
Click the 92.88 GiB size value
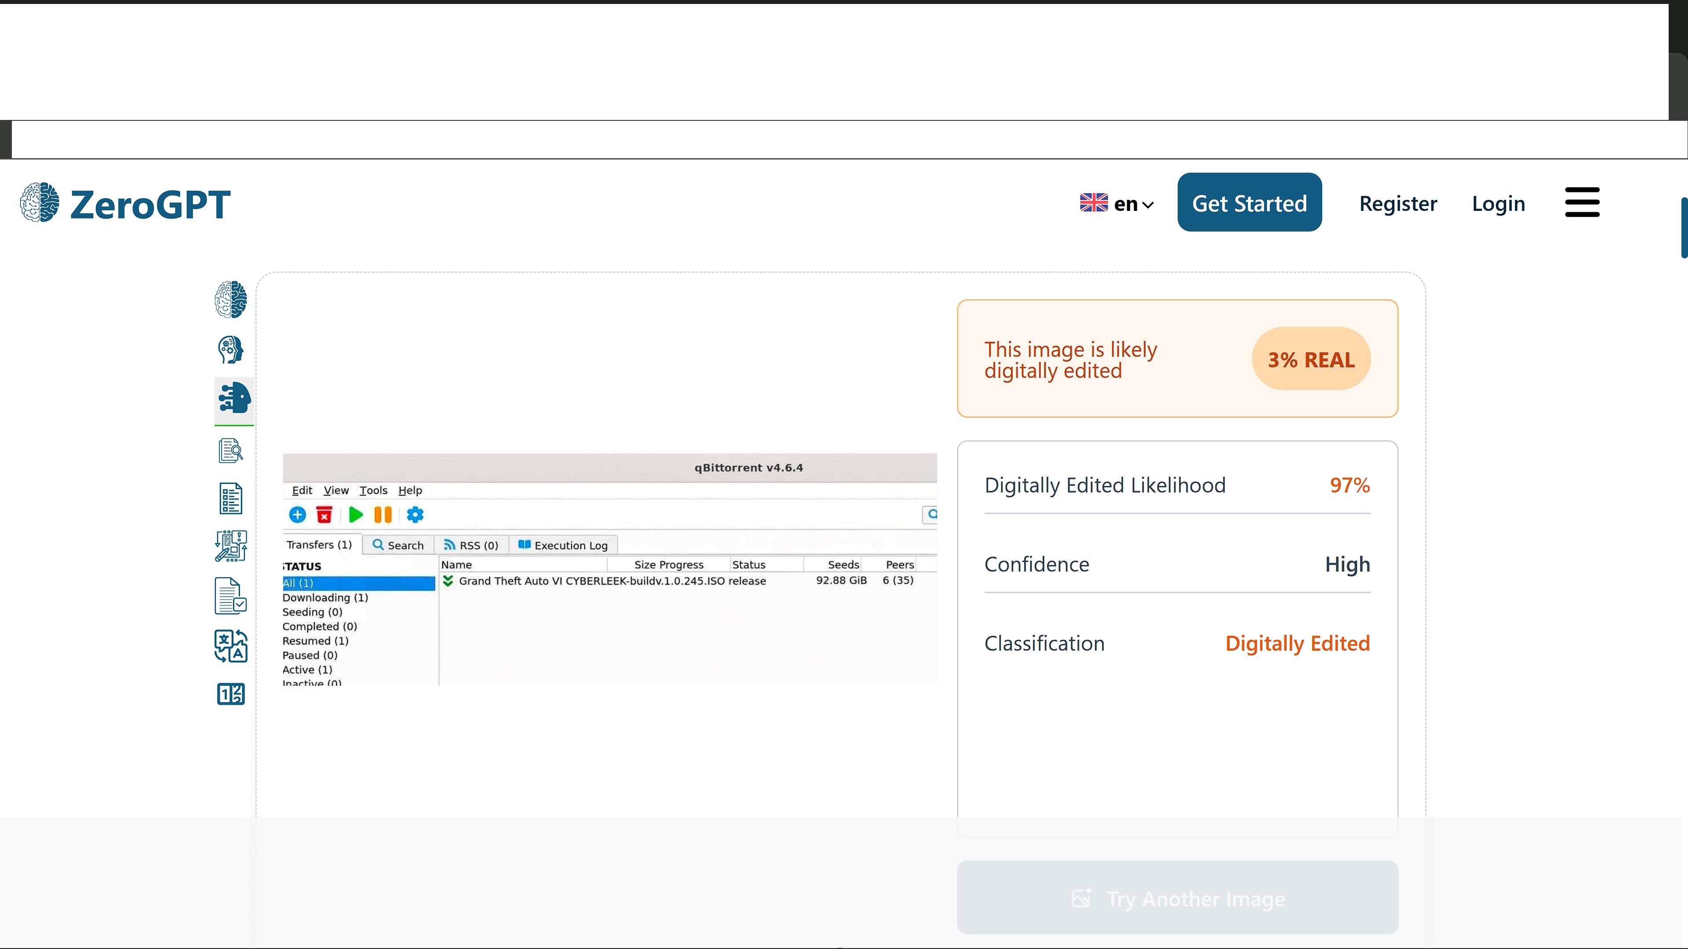point(841,580)
